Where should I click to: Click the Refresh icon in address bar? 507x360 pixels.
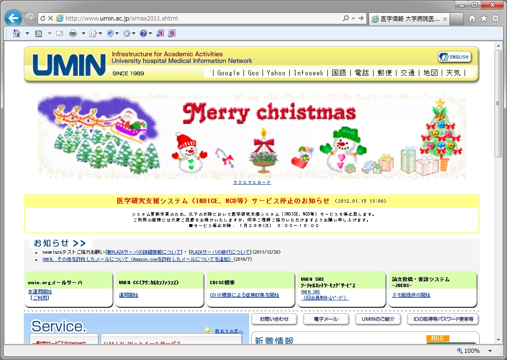(x=43, y=19)
